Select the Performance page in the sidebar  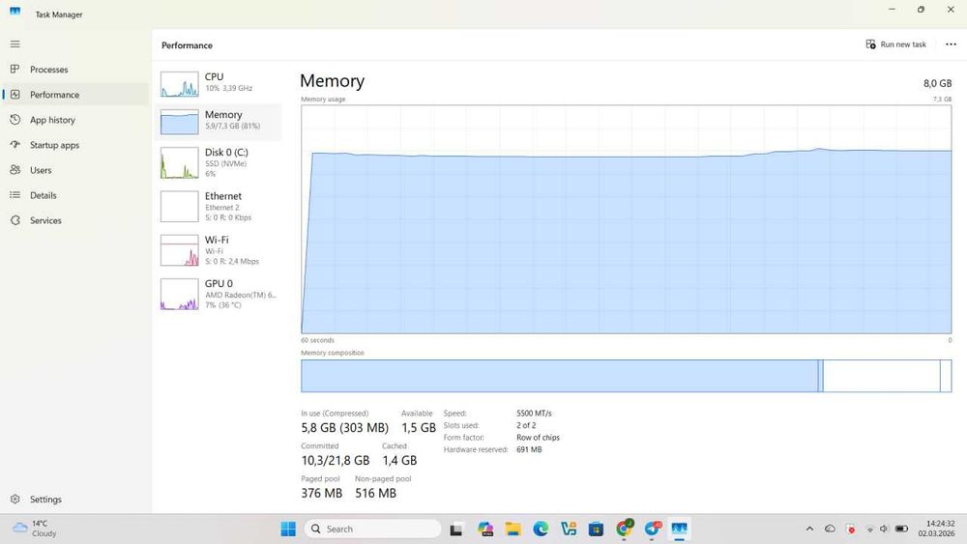(x=75, y=95)
